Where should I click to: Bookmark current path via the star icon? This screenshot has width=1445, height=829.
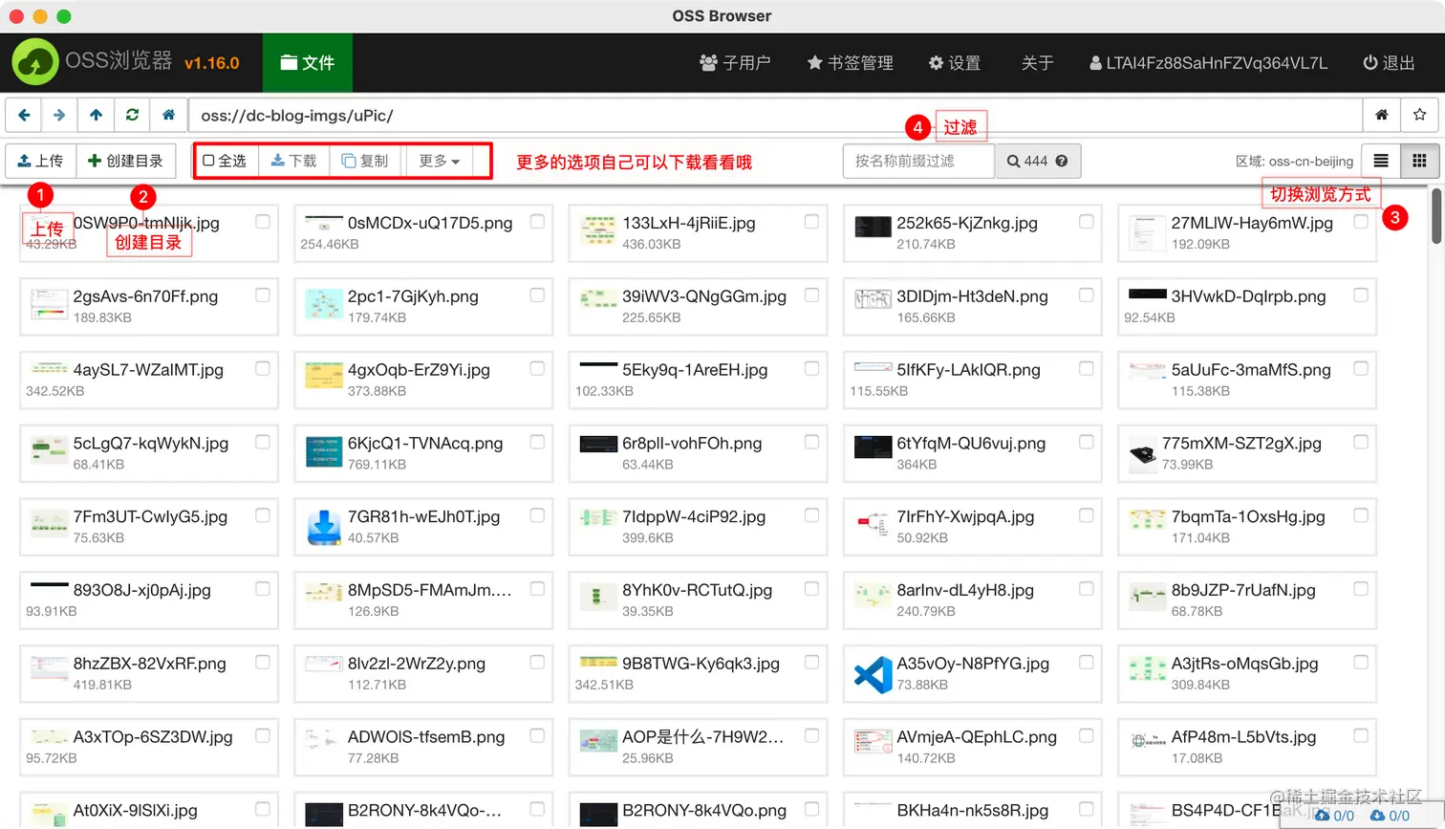click(x=1420, y=115)
